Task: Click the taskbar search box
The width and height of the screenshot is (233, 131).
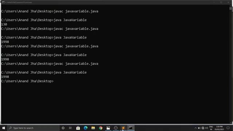Action: 33,128
